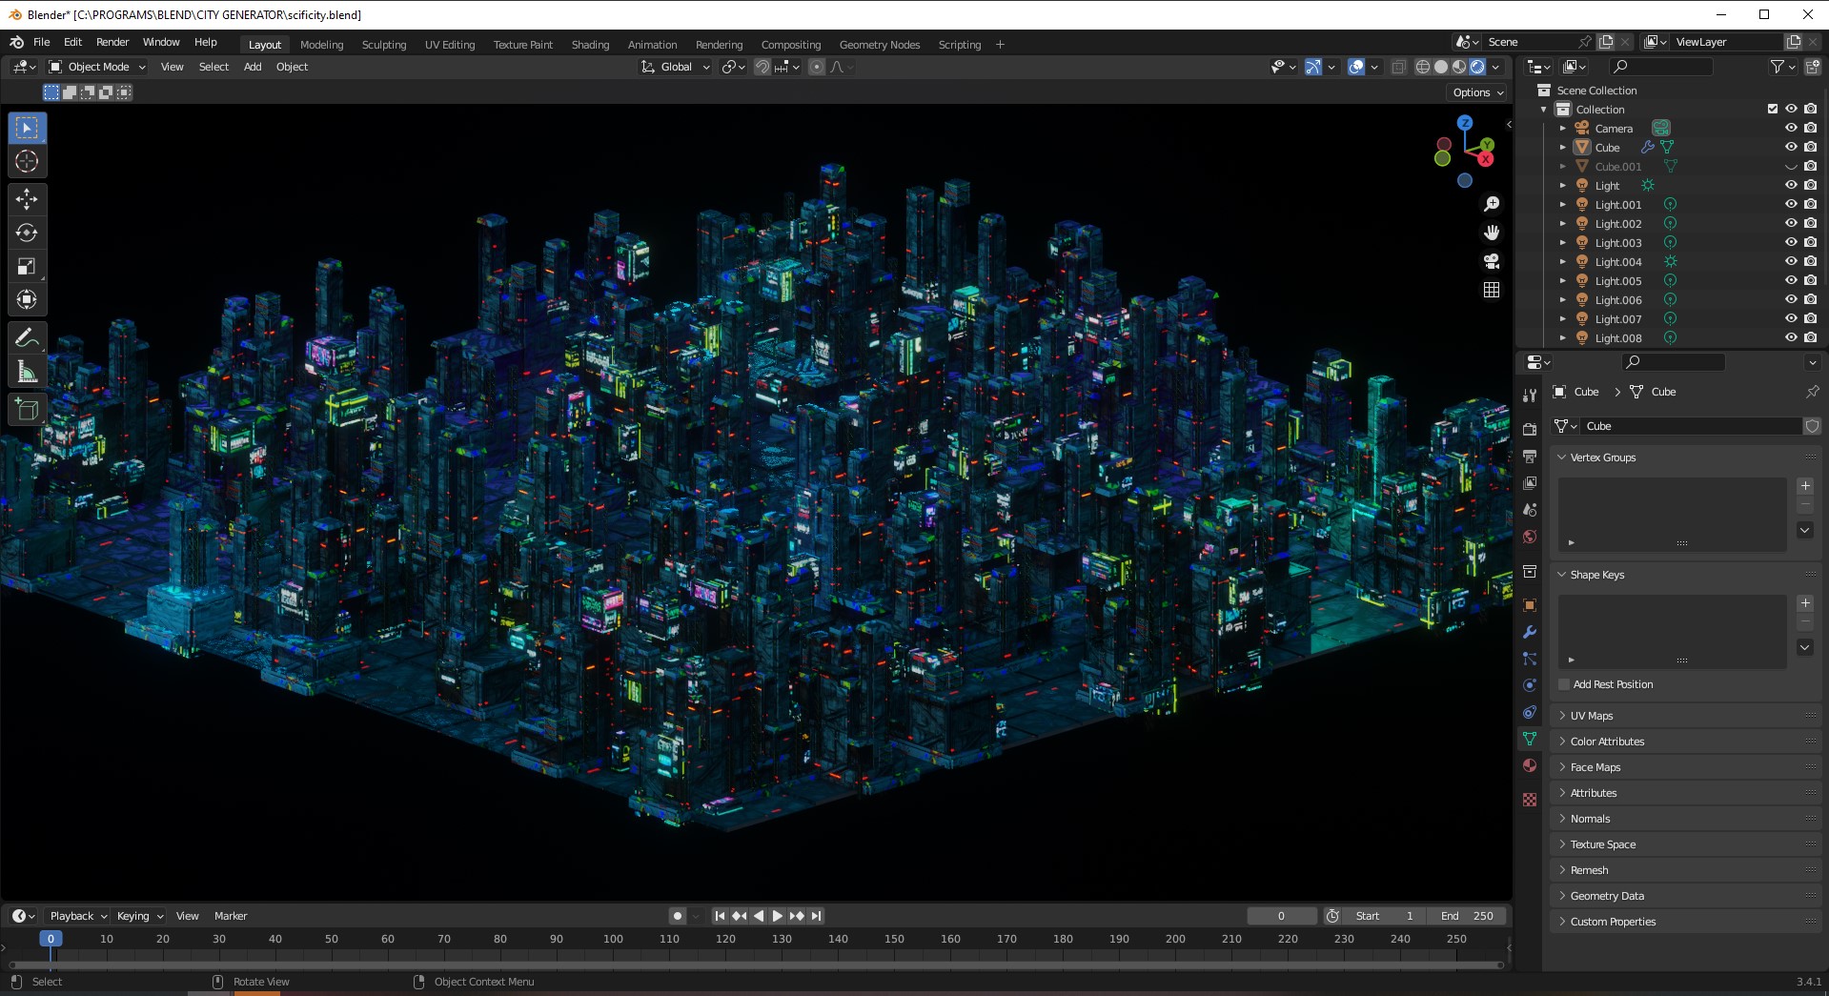Open the Object Mode dropdown
This screenshot has height=996, width=1829.
(x=95, y=67)
